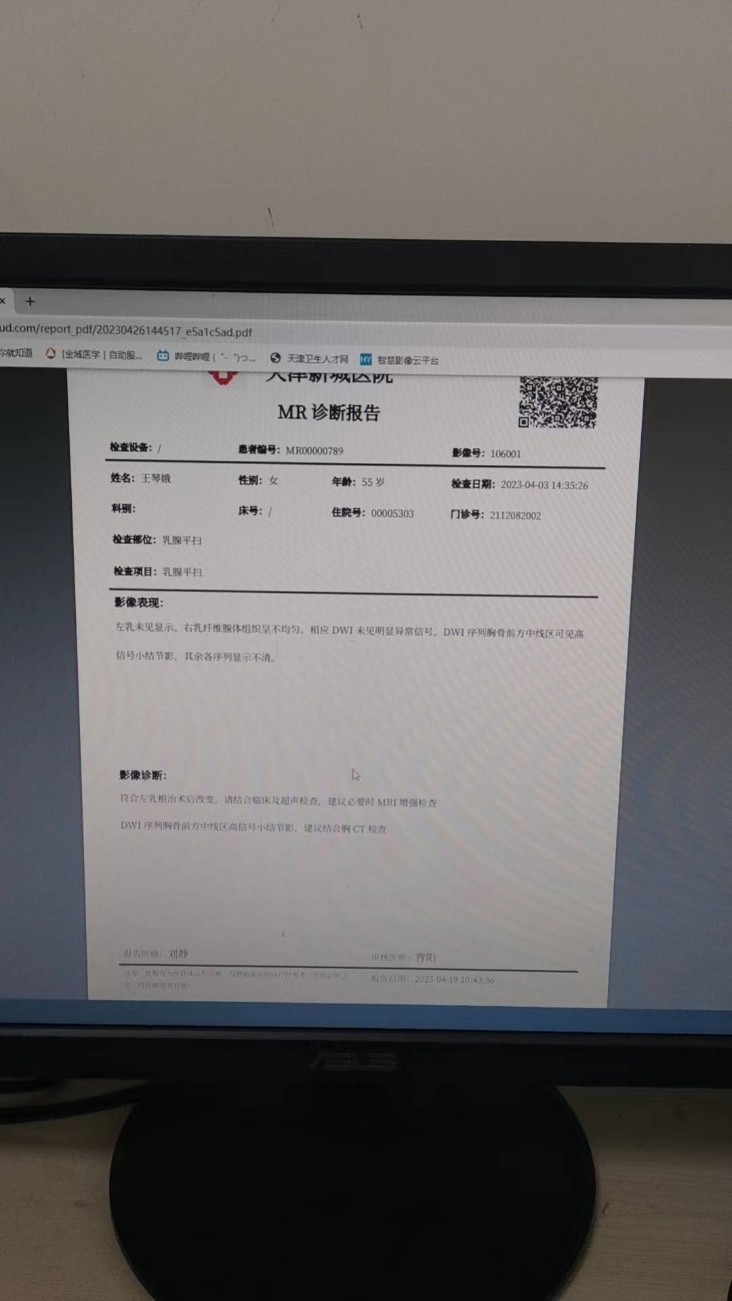The image size is (732, 1301).
Task: Close the current browser tab
Action: (x=3, y=300)
